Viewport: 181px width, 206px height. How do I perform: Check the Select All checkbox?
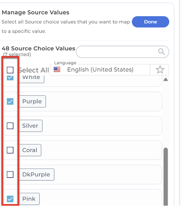click(x=10, y=70)
